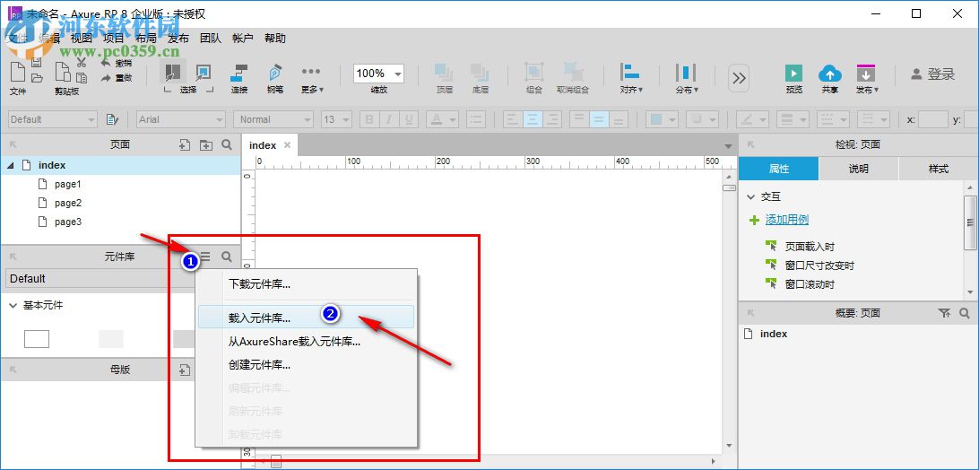Viewport: 979px width, 470px height.
Task: Select the intersect selection mode tool
Action: [x=172, y=72]
